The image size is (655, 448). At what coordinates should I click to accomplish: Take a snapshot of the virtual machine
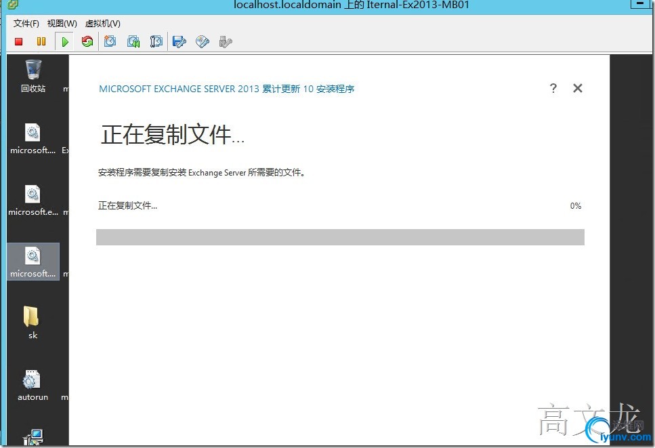(x=110, y=41)
